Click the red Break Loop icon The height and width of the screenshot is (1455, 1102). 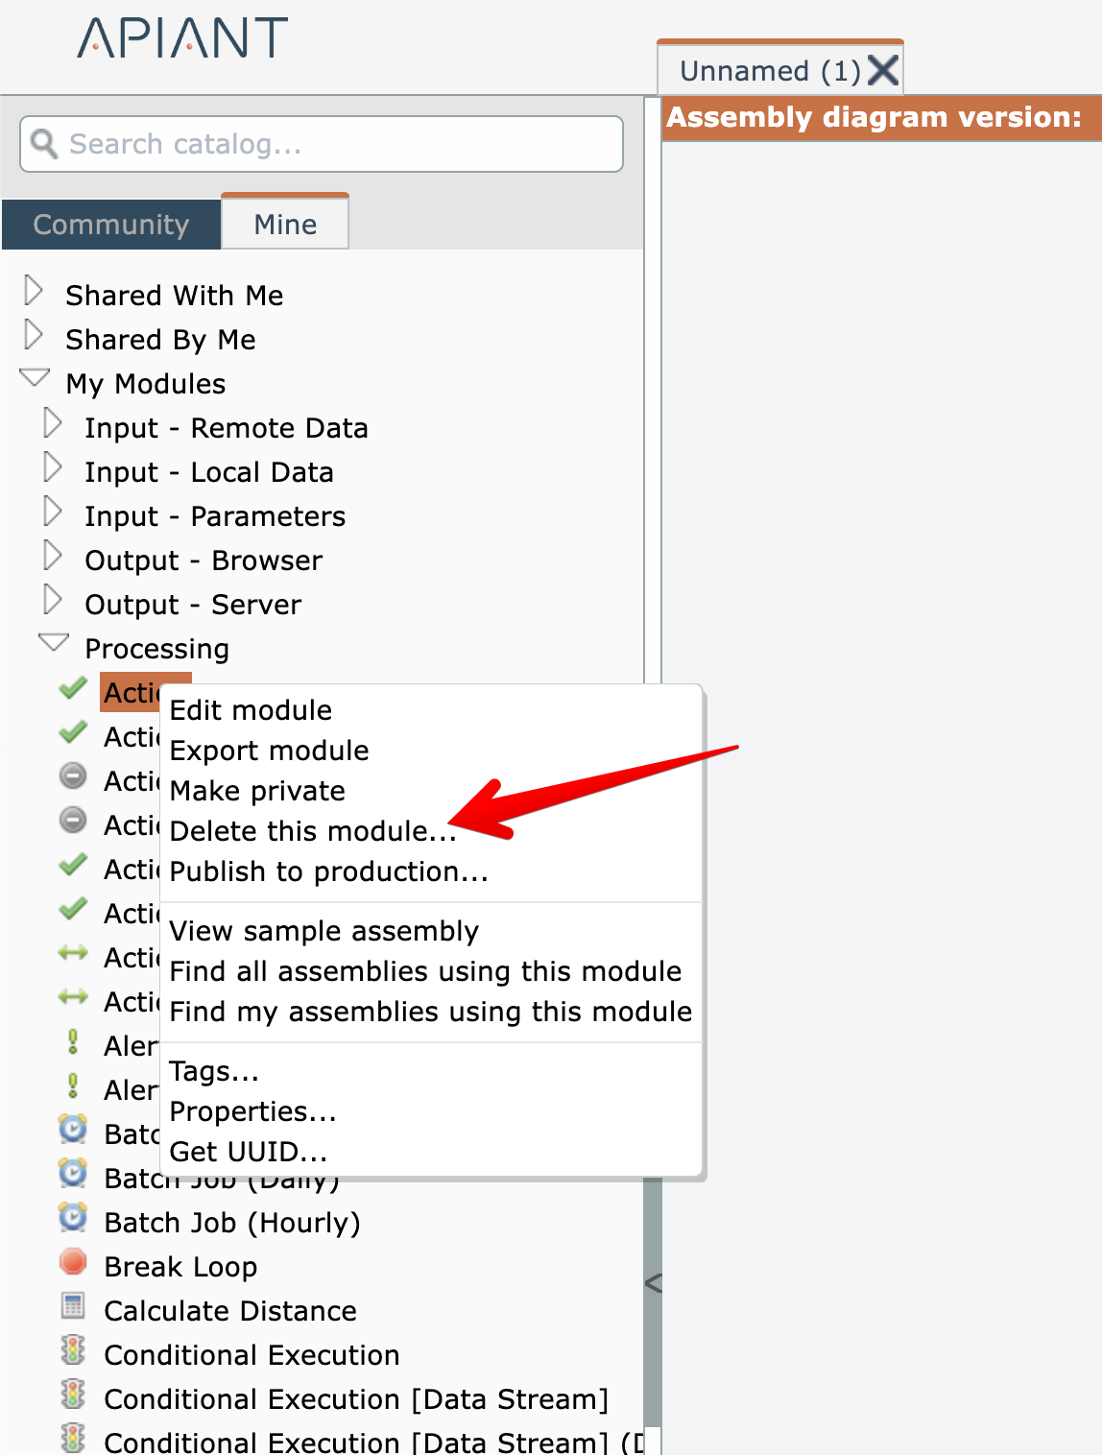tap(73, 1263)
